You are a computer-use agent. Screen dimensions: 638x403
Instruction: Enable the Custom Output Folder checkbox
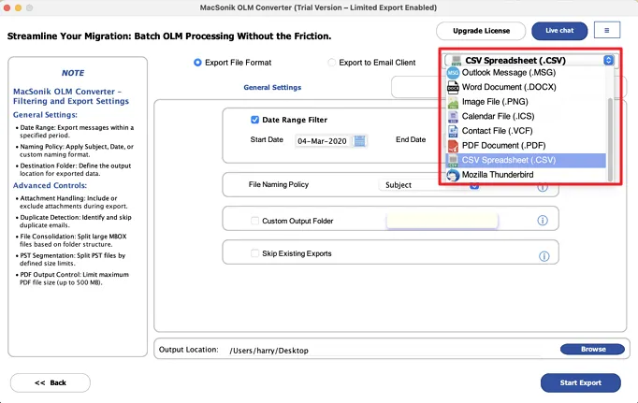point(254,221)
